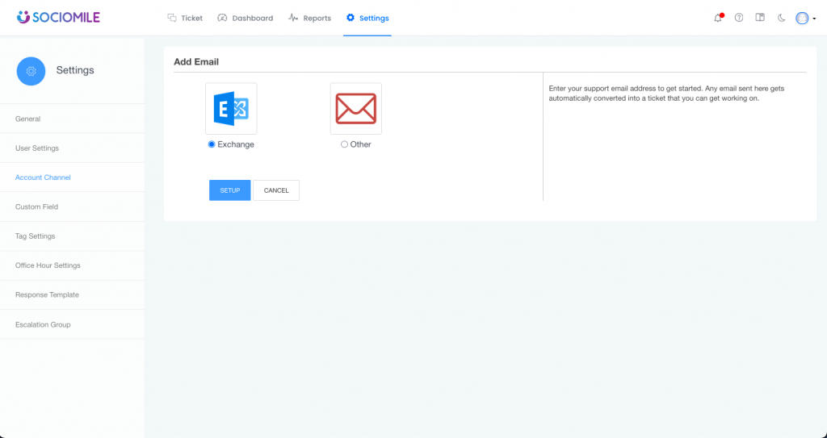Switch to the Ticket tab
The height and width of the screenshot is (438, 827).
185,18
